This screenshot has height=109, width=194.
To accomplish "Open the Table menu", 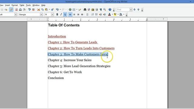I will pyautogui.click(x=22, y=5).
